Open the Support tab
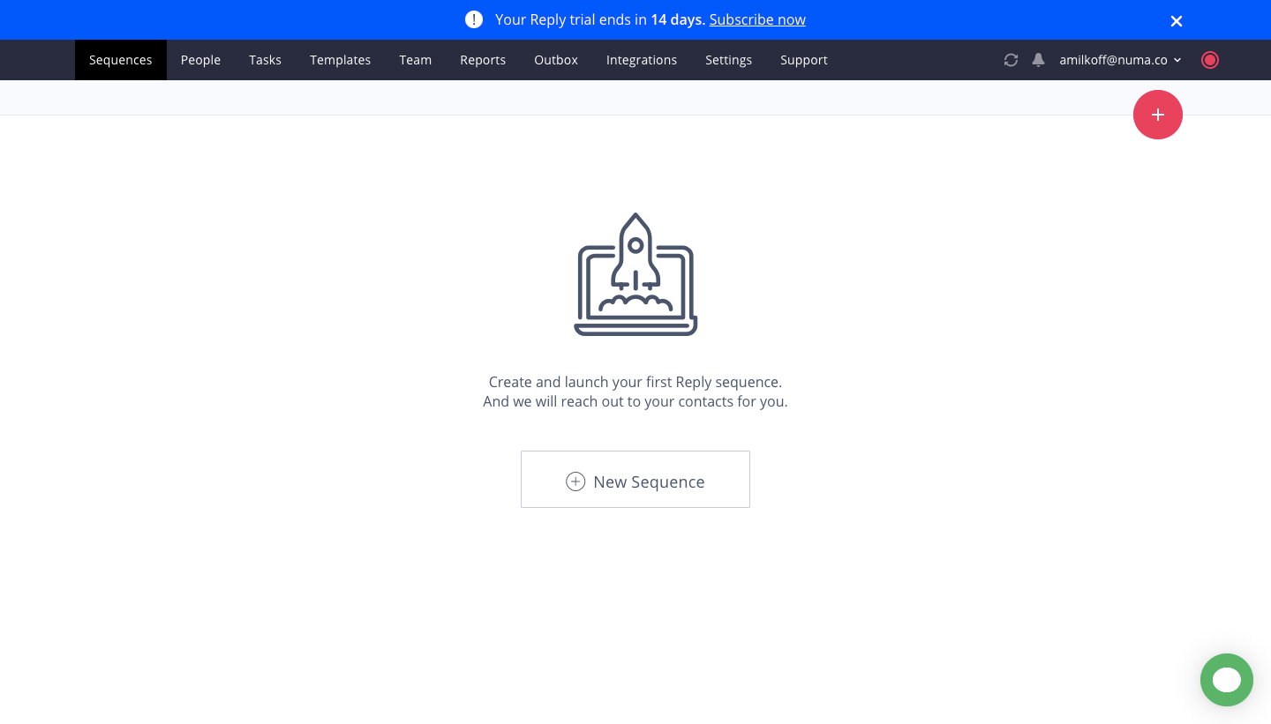The height and width of the screenshot is (724, 1271). (804, 60)
